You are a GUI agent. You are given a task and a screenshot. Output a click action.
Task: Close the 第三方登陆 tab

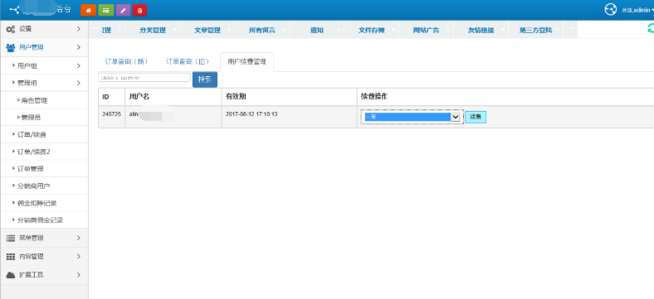click(557, 30)
